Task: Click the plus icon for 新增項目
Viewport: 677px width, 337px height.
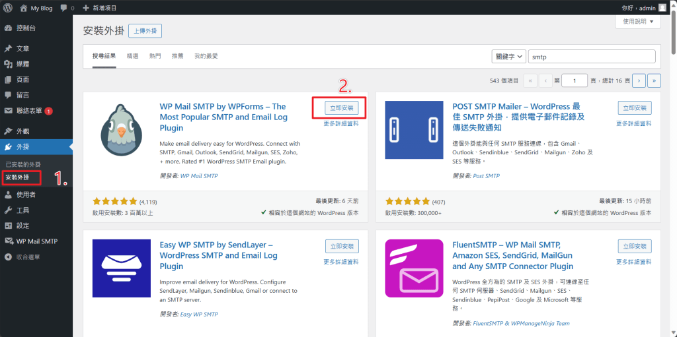Action: coord(86,8)
